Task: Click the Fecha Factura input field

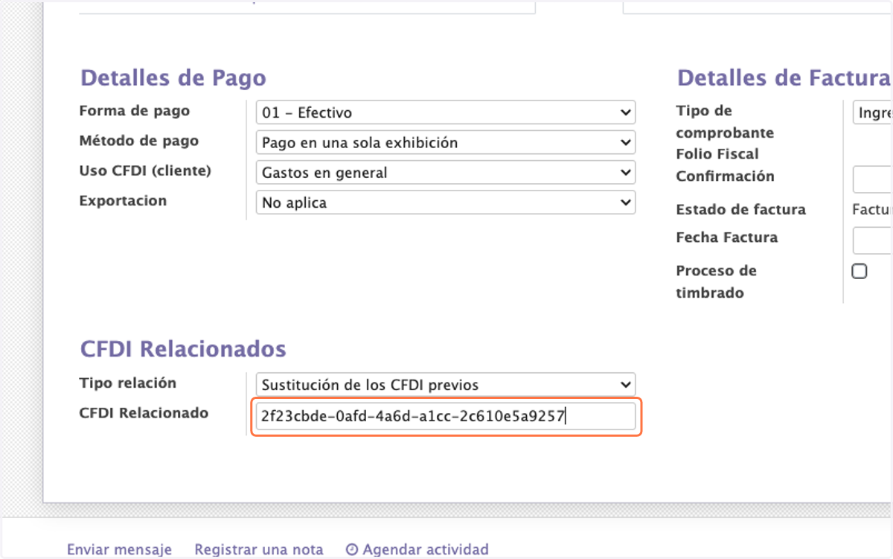Action: pos(872,240)
